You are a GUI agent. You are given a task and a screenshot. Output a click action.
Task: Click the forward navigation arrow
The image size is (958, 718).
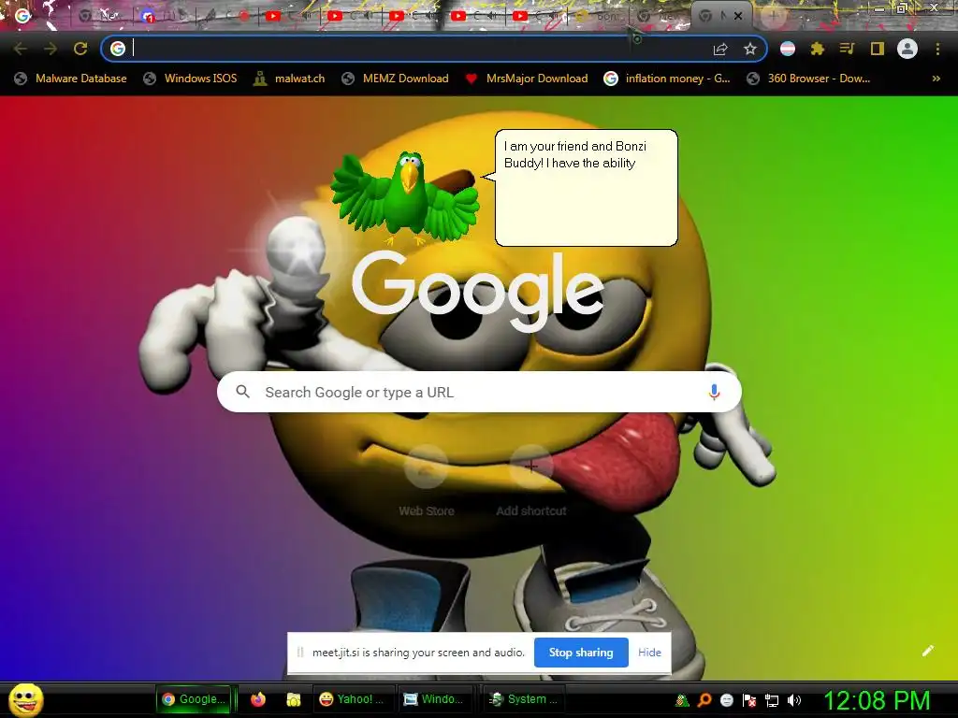point(51,49)
